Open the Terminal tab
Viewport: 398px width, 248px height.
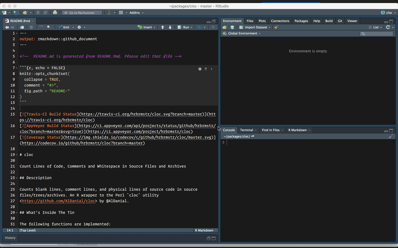(246, 130)
